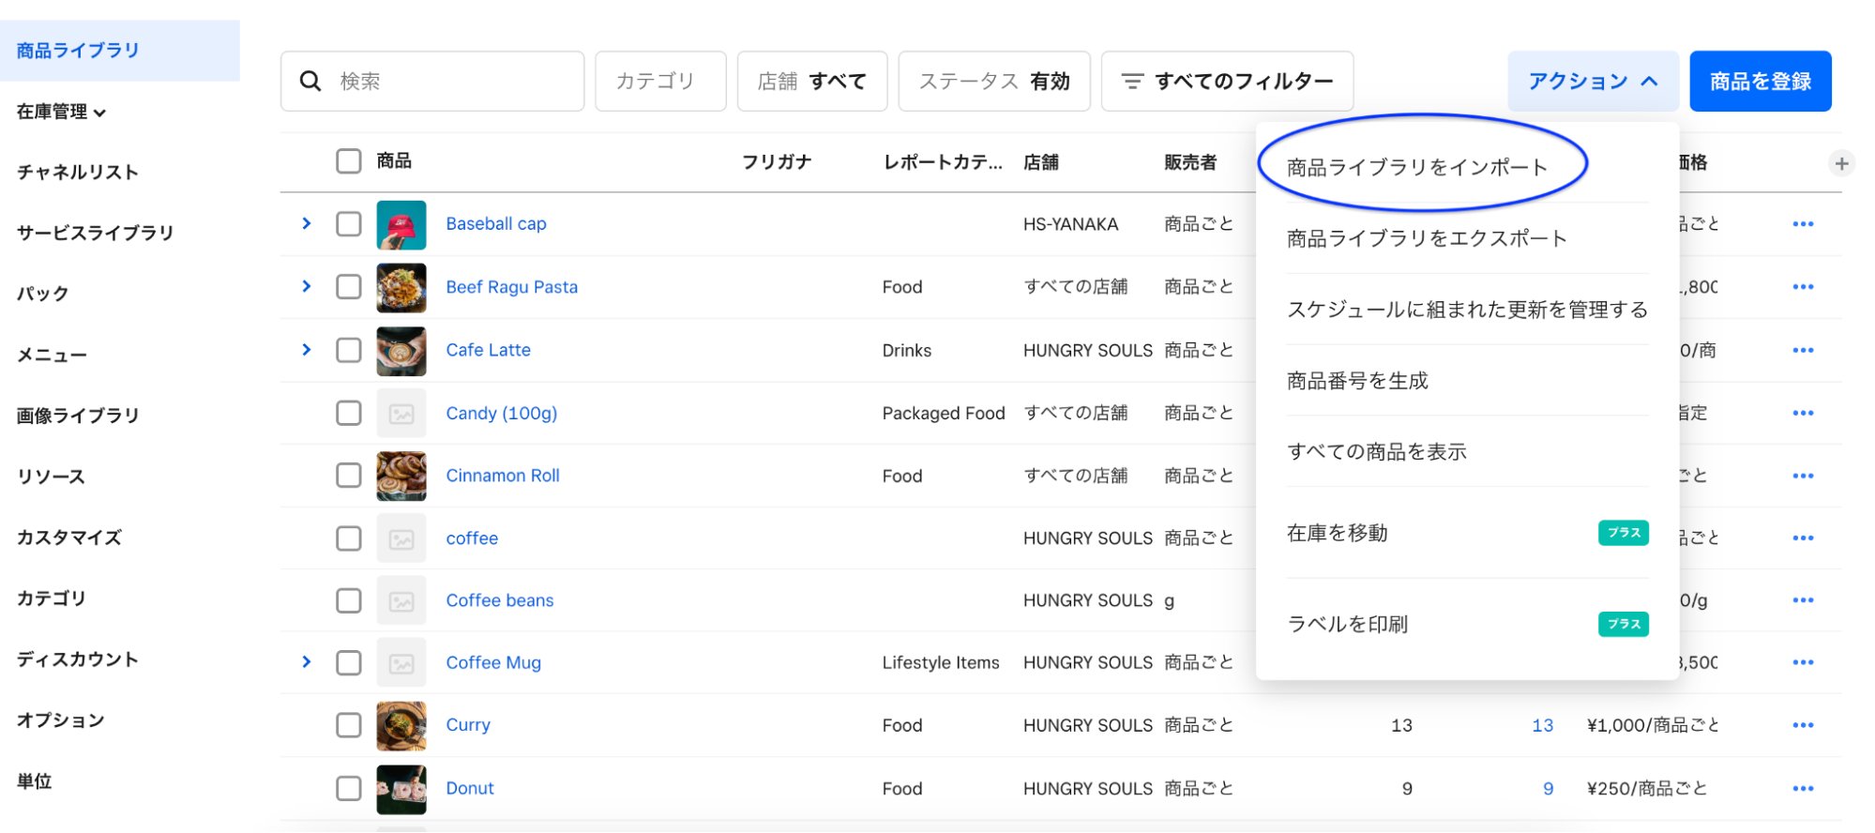Expand 在庫管理 in the sidebar
Image resolution: width=1875 pixels, height=833 pixels.
61,112
